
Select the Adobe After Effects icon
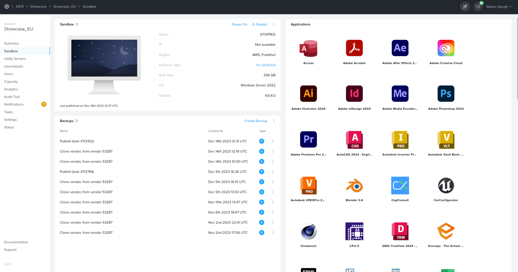[400, 48]
